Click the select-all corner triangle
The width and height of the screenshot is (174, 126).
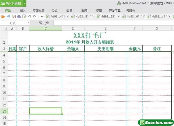[6, 29]
